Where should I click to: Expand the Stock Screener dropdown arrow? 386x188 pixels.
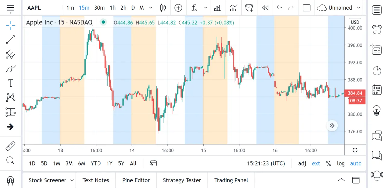coord(72,180)
